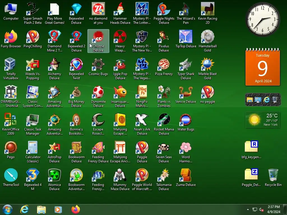Click the Hammer Heads Deluxe icon
This screenshot has width=287, height=215.
click(120, 13)
